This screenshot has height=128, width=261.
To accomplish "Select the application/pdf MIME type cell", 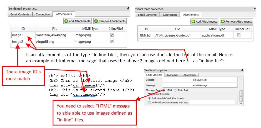I will pos(217,35).
